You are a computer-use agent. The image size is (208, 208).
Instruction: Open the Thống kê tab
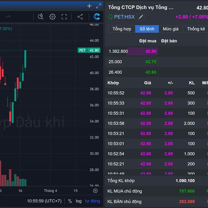click(x=196, y=29)
